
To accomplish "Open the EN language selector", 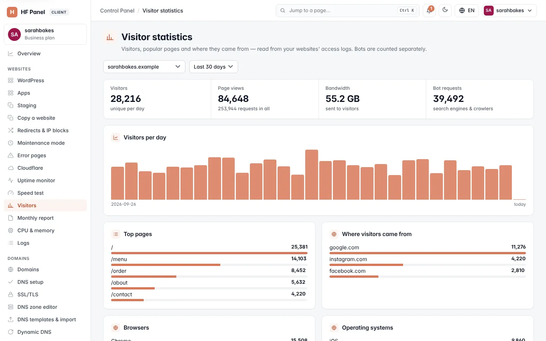I will click(467, 11).
